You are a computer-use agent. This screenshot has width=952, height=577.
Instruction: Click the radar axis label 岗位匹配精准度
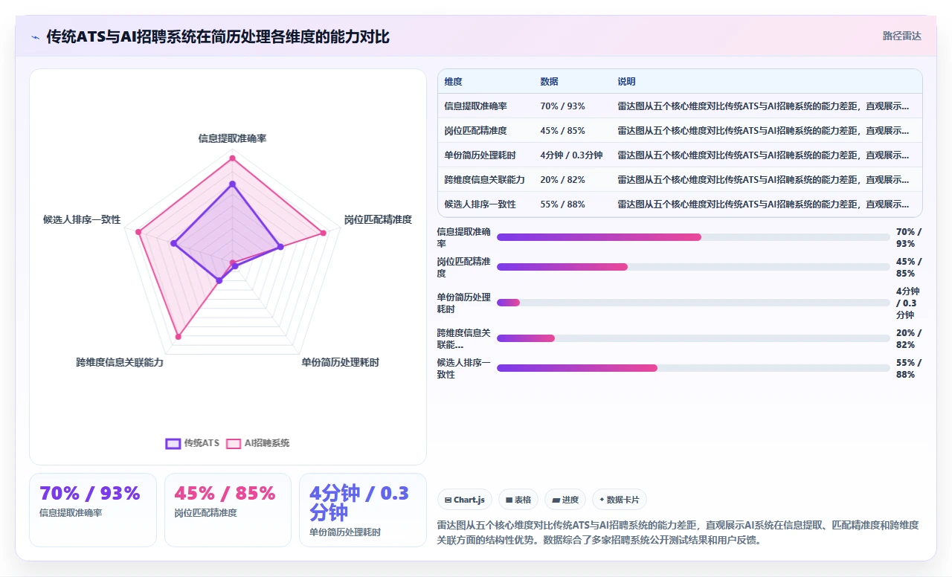[378, 219]
